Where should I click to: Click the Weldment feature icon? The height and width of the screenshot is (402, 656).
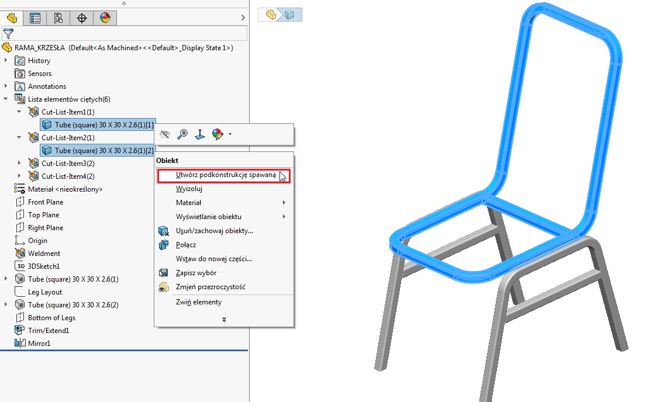(x=20, y=254)
